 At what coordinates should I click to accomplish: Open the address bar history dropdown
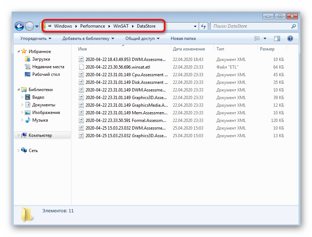tap(195, 26)
